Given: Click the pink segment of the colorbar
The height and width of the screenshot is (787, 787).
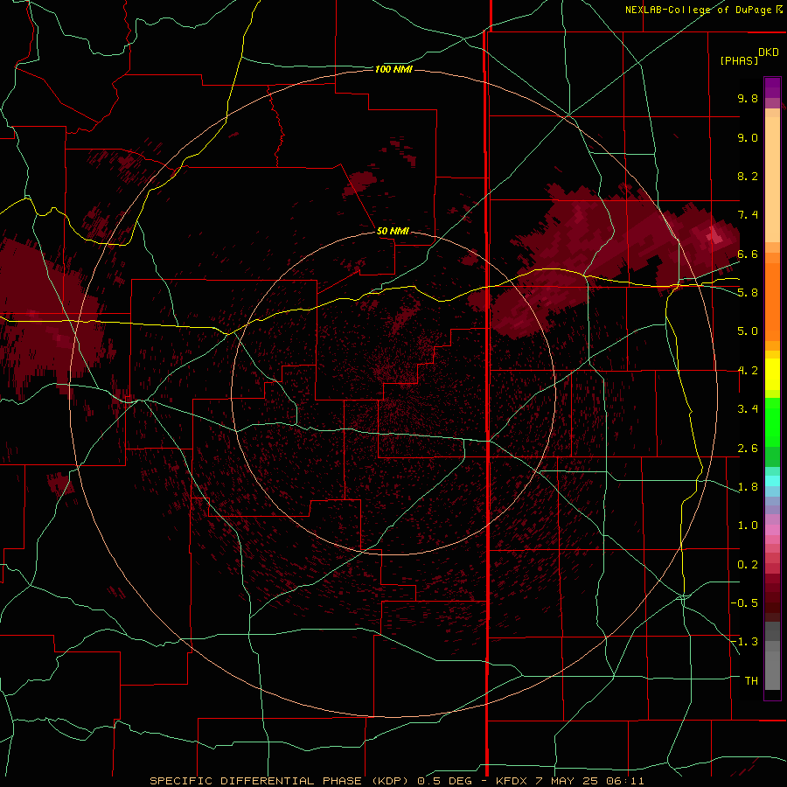Looking at the screenshot, I should pos(772,530).
